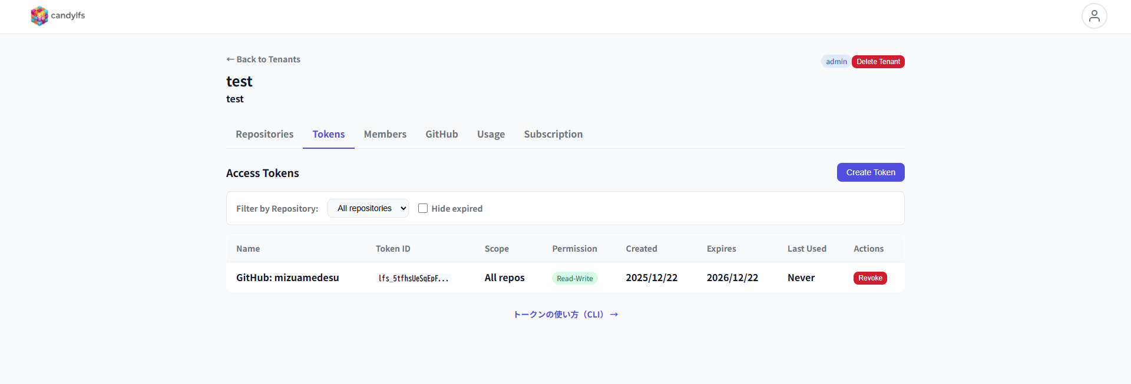Open the Members tab
The width and height of the screenshot is (1131, 384).
pos(385,134)
